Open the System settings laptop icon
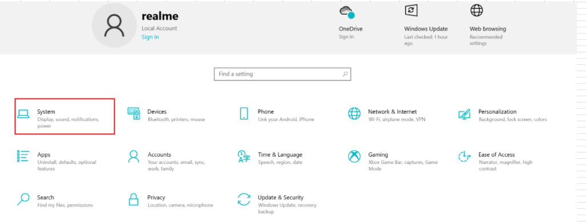Image resolution: width=586 pixels, height=222 pixels. coord(23,114)
